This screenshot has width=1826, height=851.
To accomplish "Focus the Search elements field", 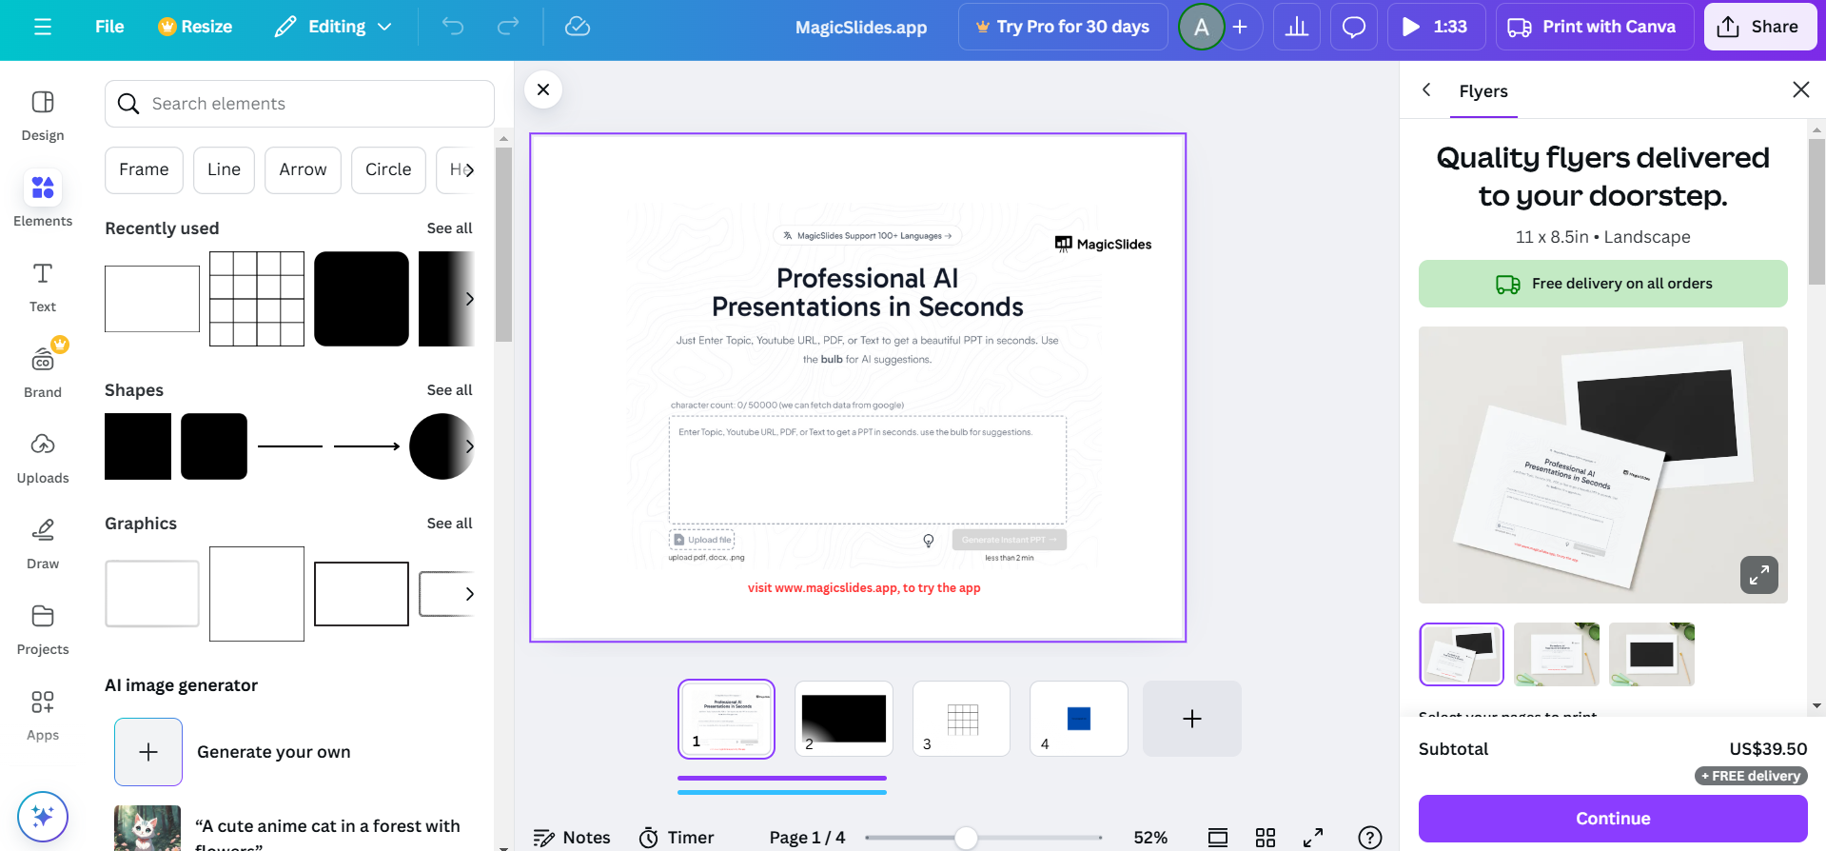I will [300, 104].
